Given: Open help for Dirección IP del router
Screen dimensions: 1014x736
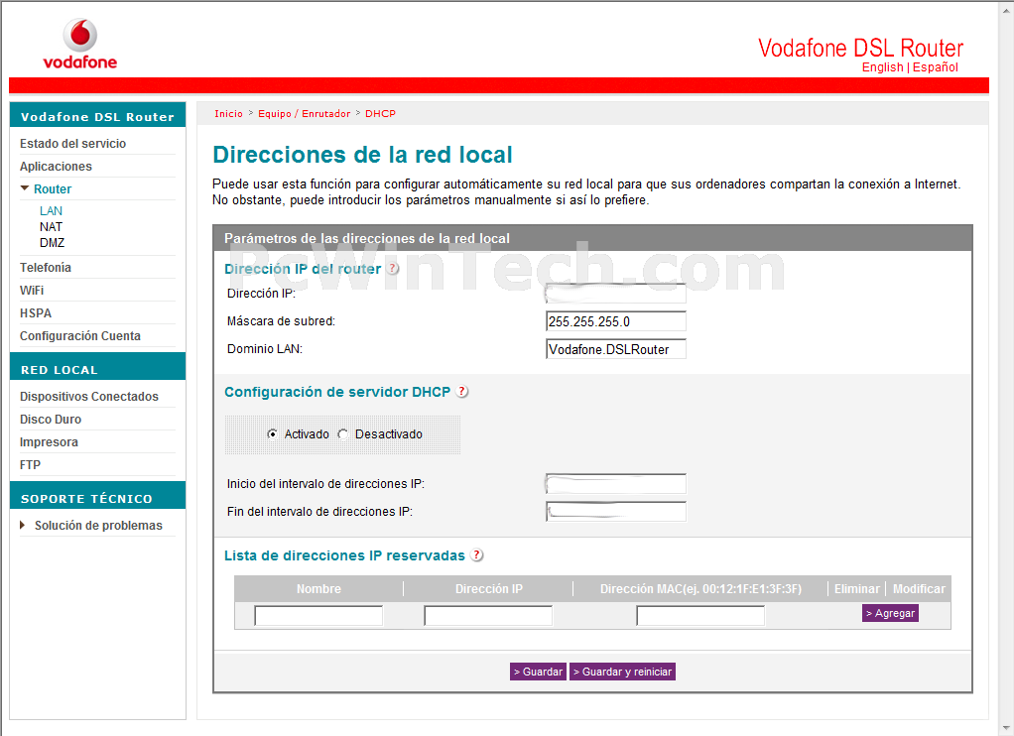Looking at the screenshot, I should point(393,269).
